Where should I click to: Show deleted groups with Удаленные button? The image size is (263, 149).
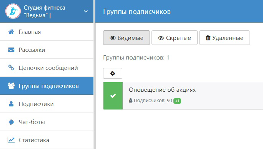tap(225, 38)
